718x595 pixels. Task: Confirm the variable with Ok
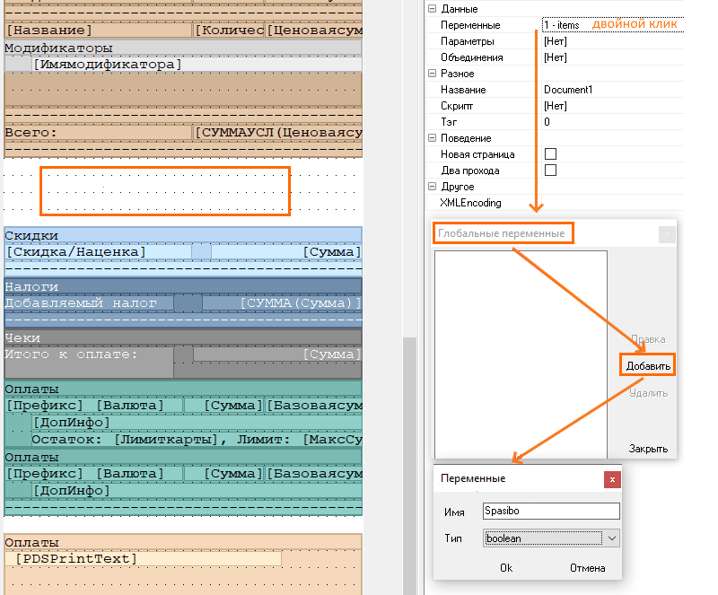(506, 567)
